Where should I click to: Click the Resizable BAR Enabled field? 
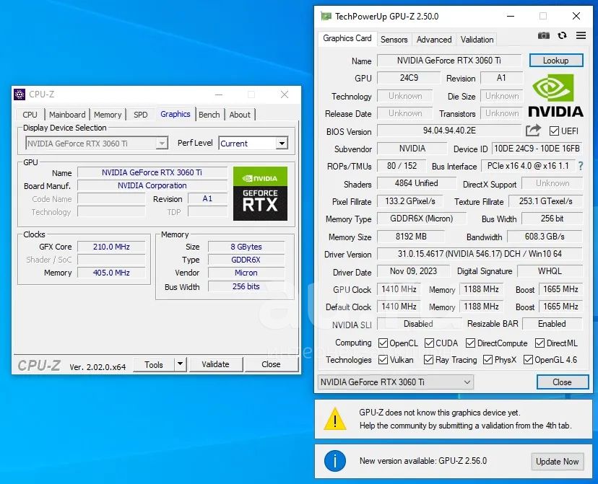[x=552, y=324]
